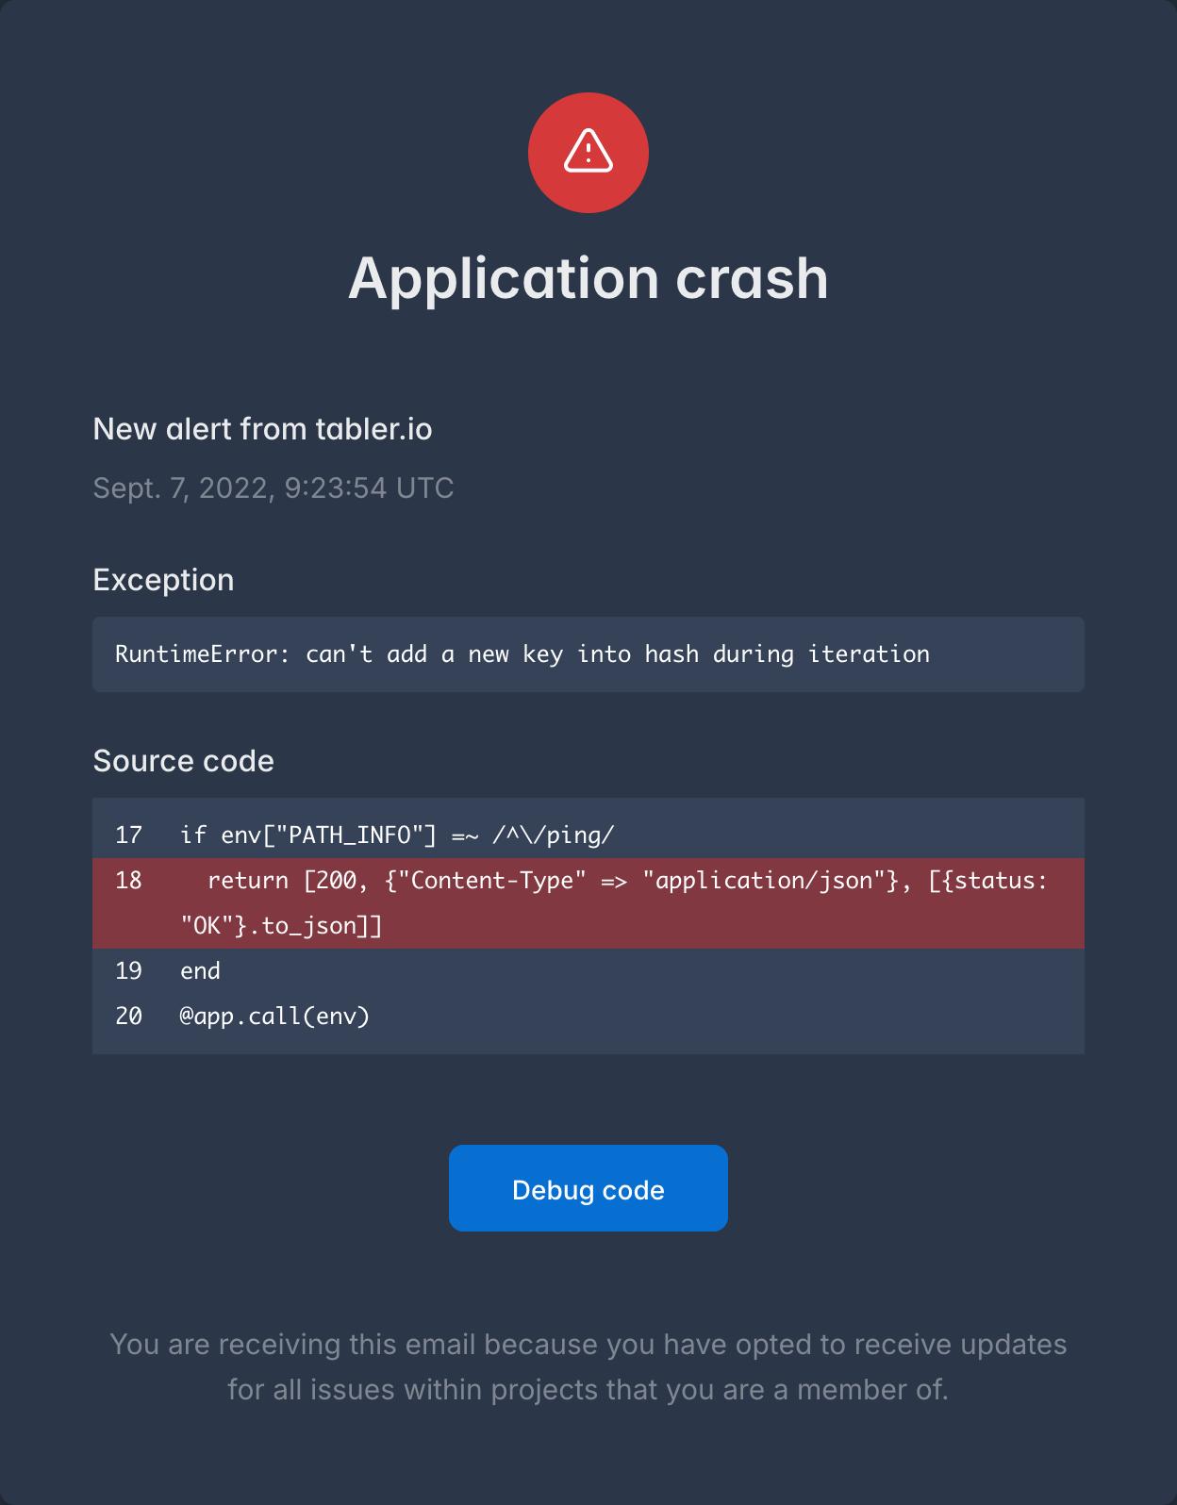The image size is (1177, 1505).
Task: Click the Sept. 7, 2022 timestamp
Action: (x=273, y=488)
